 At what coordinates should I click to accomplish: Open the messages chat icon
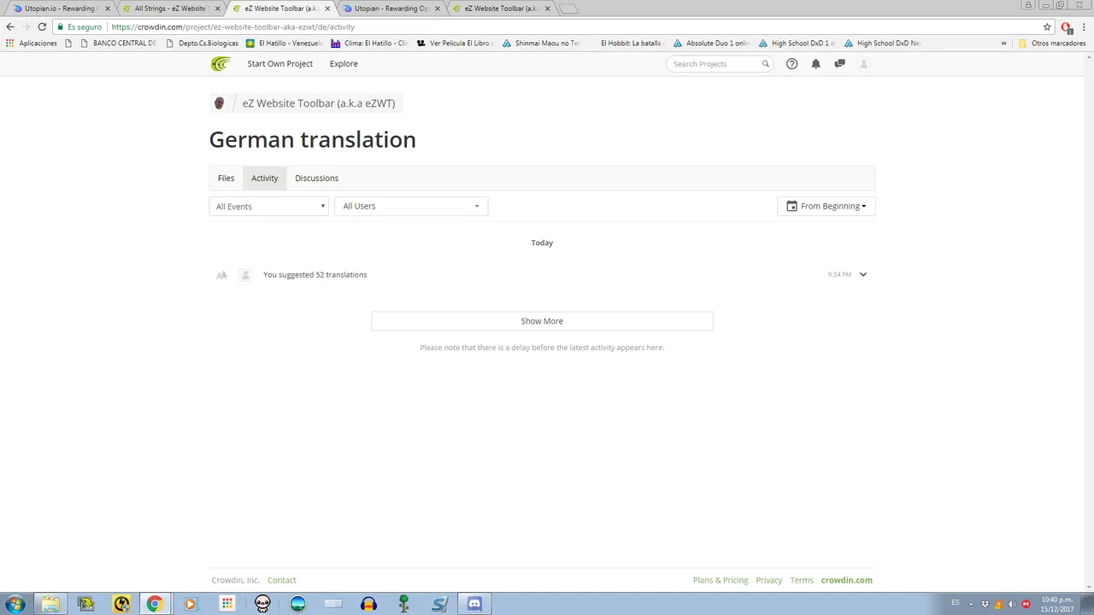point(839,64)
